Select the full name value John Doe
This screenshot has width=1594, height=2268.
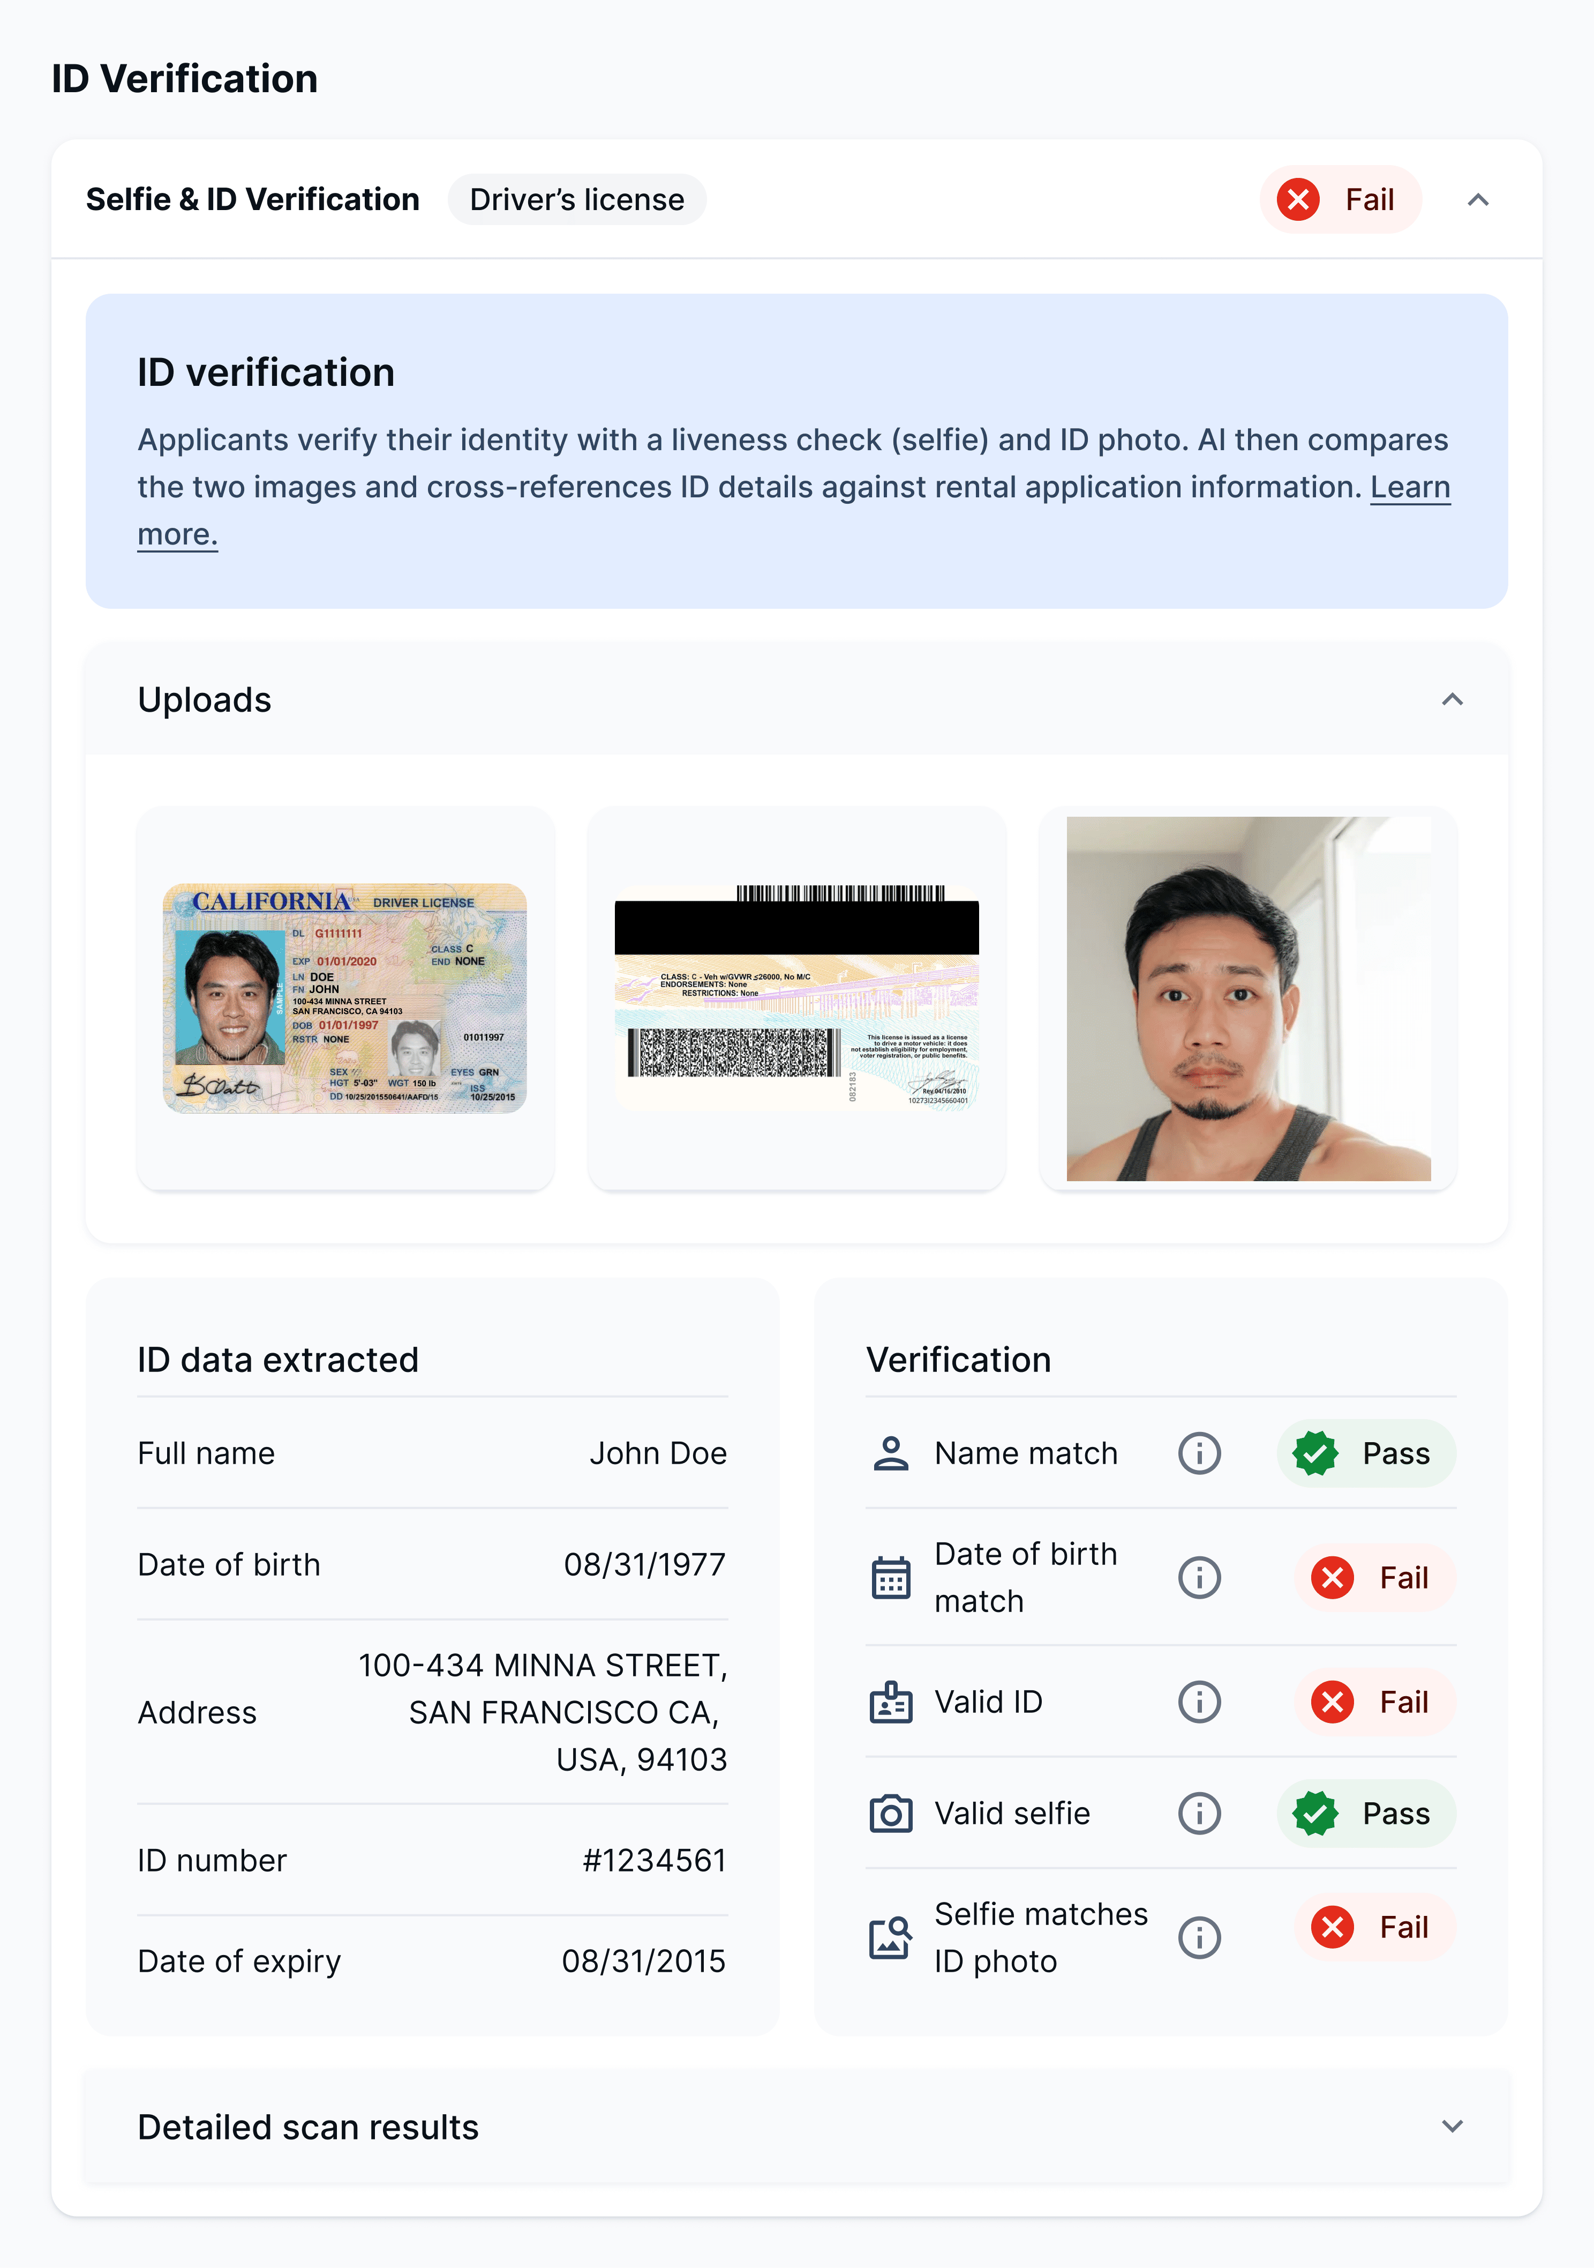[658, 1454]
